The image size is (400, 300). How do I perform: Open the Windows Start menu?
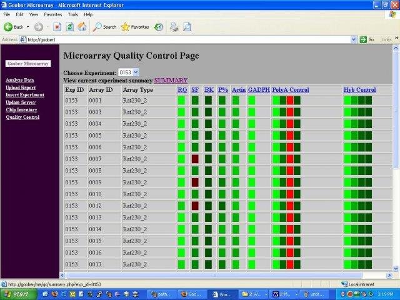[17, 294]
